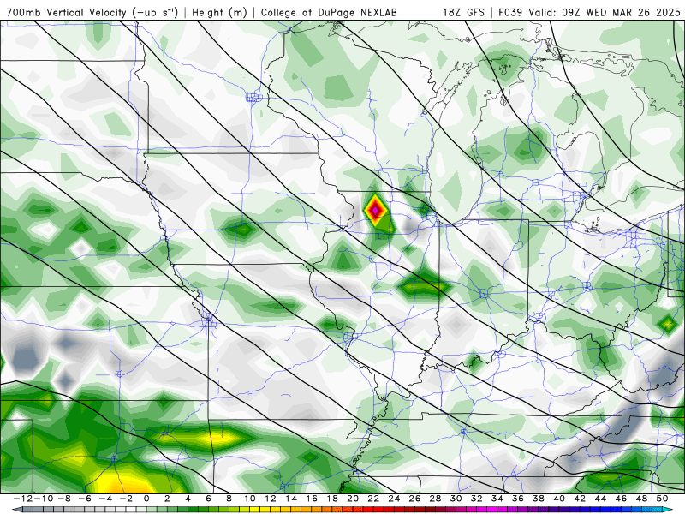Screen dimensions: 685x514
Task: Click the "20" color scale label
Action: 353,499
